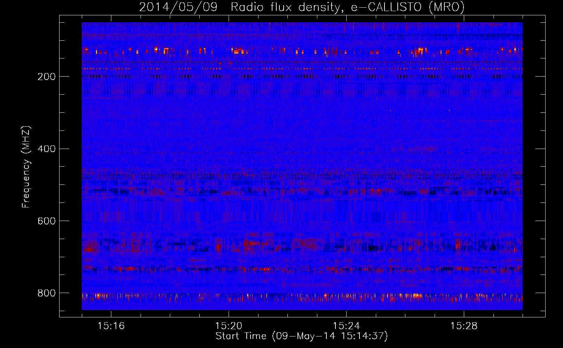Click the plot title 'Radio flux density, e-CALLISTO (MRO)'
The height and width of the screenshot is (348, 563).
click(347, 7)
